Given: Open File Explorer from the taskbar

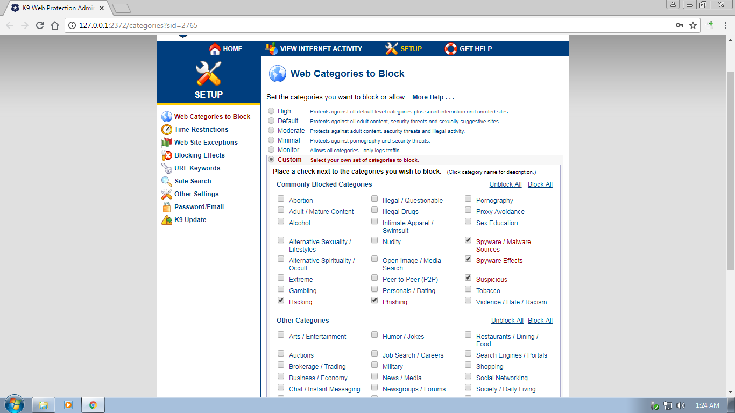Looking at the screenshot, I should [x=44, y=405].
